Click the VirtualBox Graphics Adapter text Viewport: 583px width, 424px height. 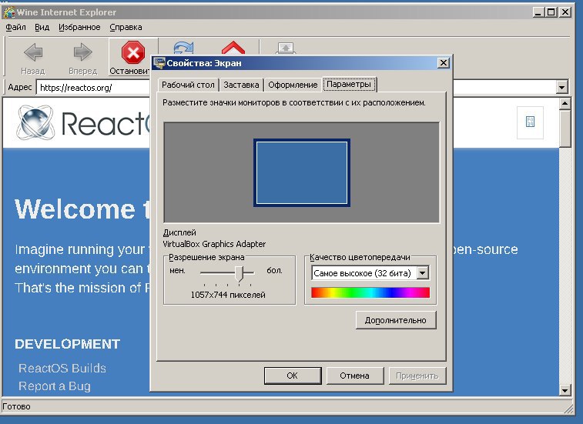click(214, 244)
